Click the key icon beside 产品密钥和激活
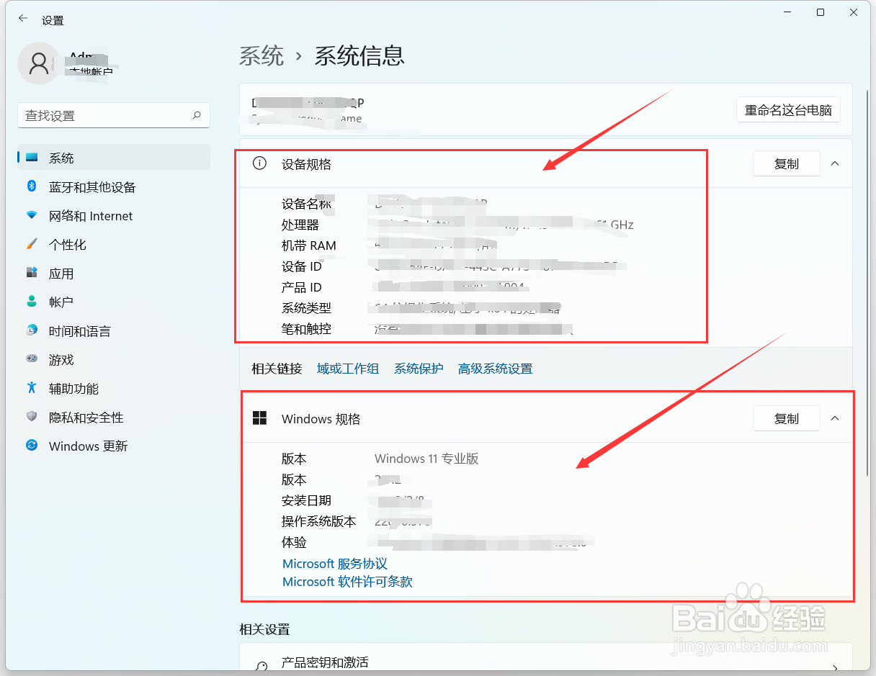 point(262,667)
